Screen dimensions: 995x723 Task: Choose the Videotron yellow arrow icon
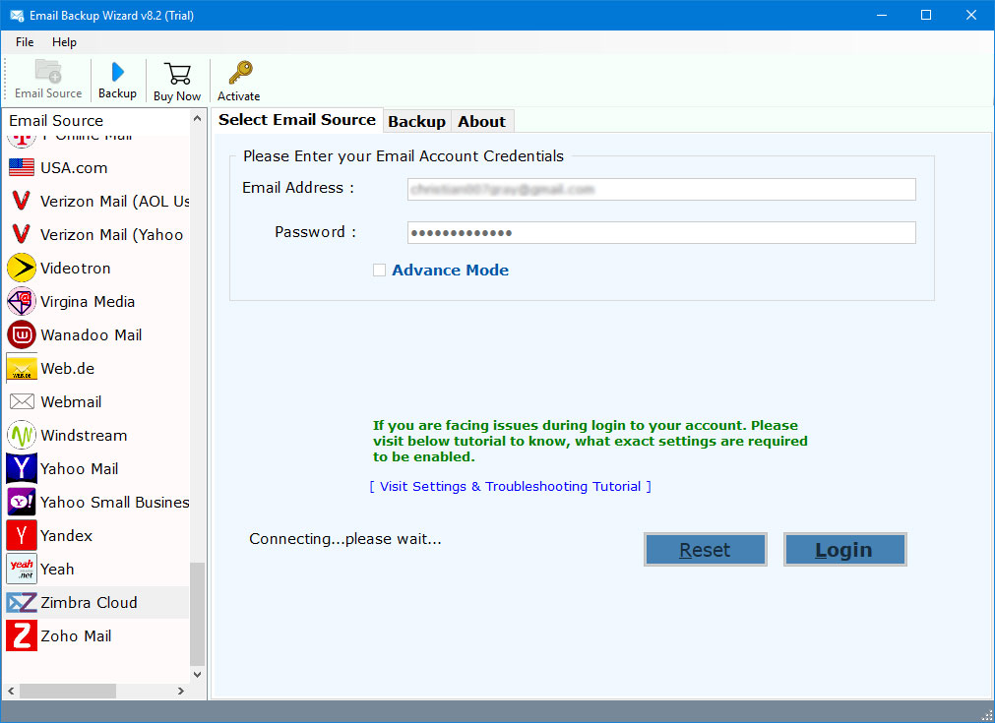(x=22, y=268)
